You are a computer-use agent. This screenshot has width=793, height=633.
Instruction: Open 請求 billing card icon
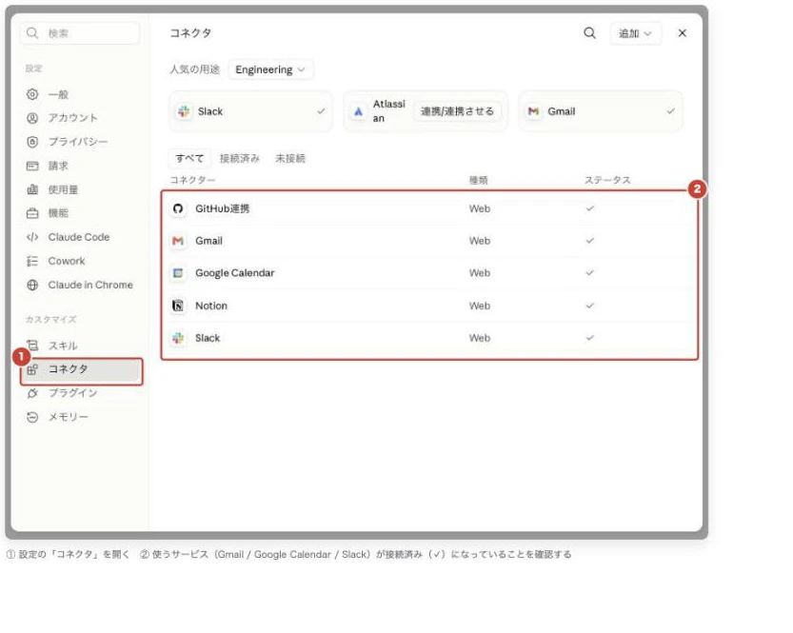(32, 166)
